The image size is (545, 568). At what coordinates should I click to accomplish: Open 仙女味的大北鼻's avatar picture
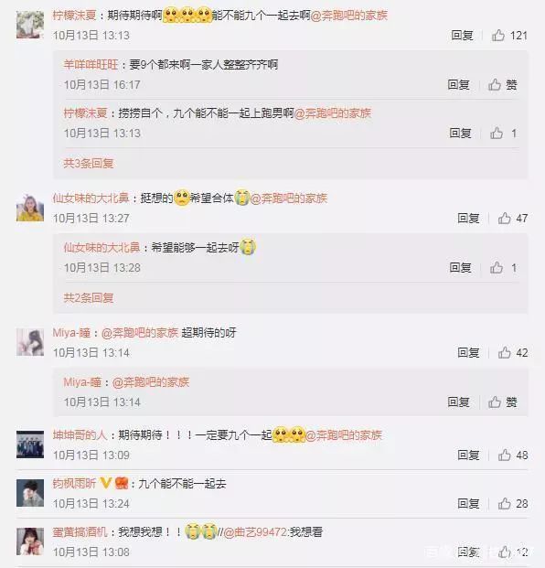(30, 208)
